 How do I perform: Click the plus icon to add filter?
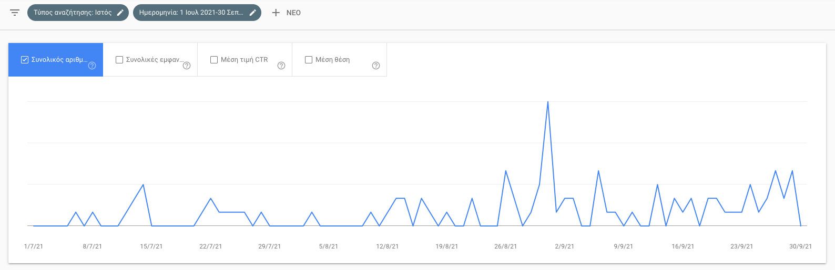[x=276, y=13]
